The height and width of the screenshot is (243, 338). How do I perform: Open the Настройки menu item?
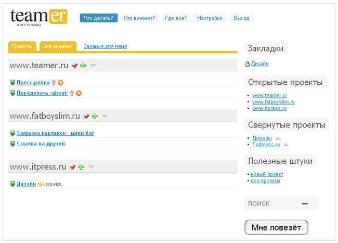coord(210,18)
